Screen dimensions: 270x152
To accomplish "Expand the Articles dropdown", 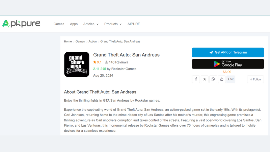I will click(x=91, y=24).
